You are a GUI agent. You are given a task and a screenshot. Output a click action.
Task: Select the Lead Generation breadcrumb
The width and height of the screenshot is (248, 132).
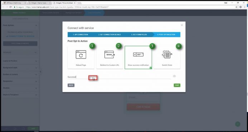pyautogui.click(x=94, y=12)
